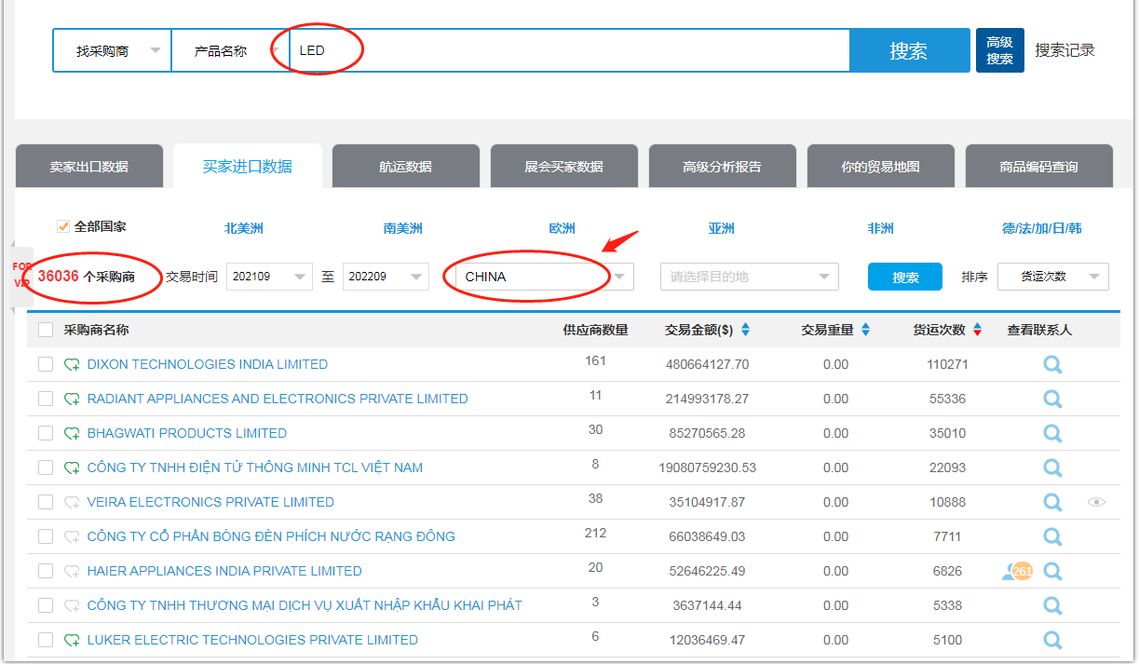Click the large blue search button
This screenshot has height=664, width=1139.
click(x=908, y=50)
